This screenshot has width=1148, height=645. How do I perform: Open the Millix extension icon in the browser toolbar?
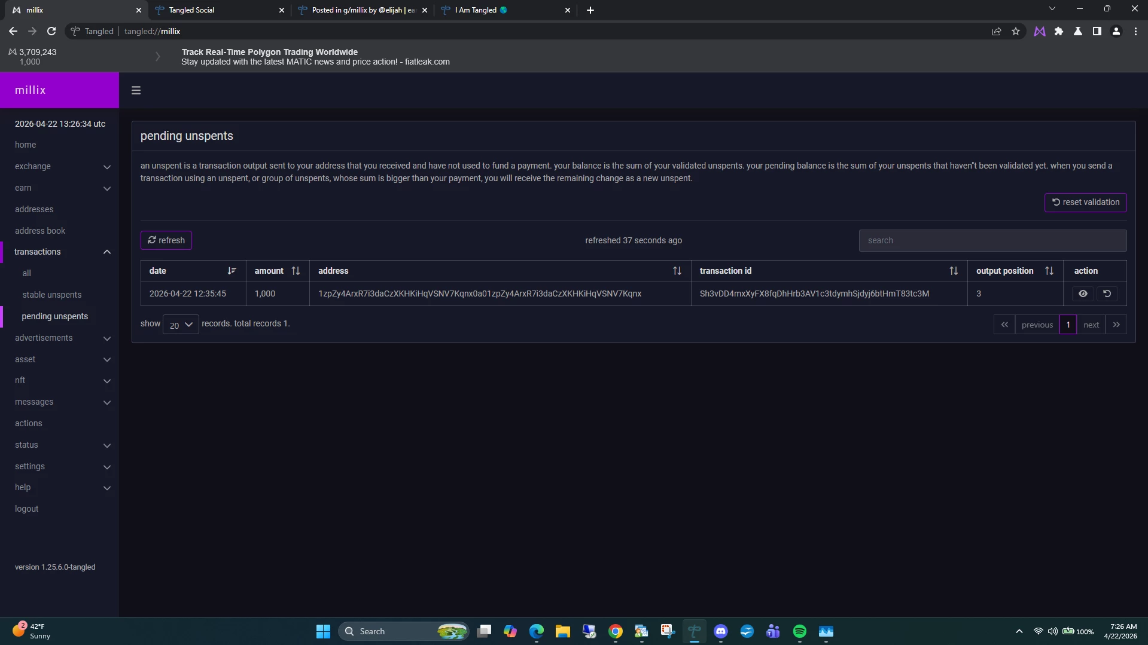click(x=1040, y=32)
